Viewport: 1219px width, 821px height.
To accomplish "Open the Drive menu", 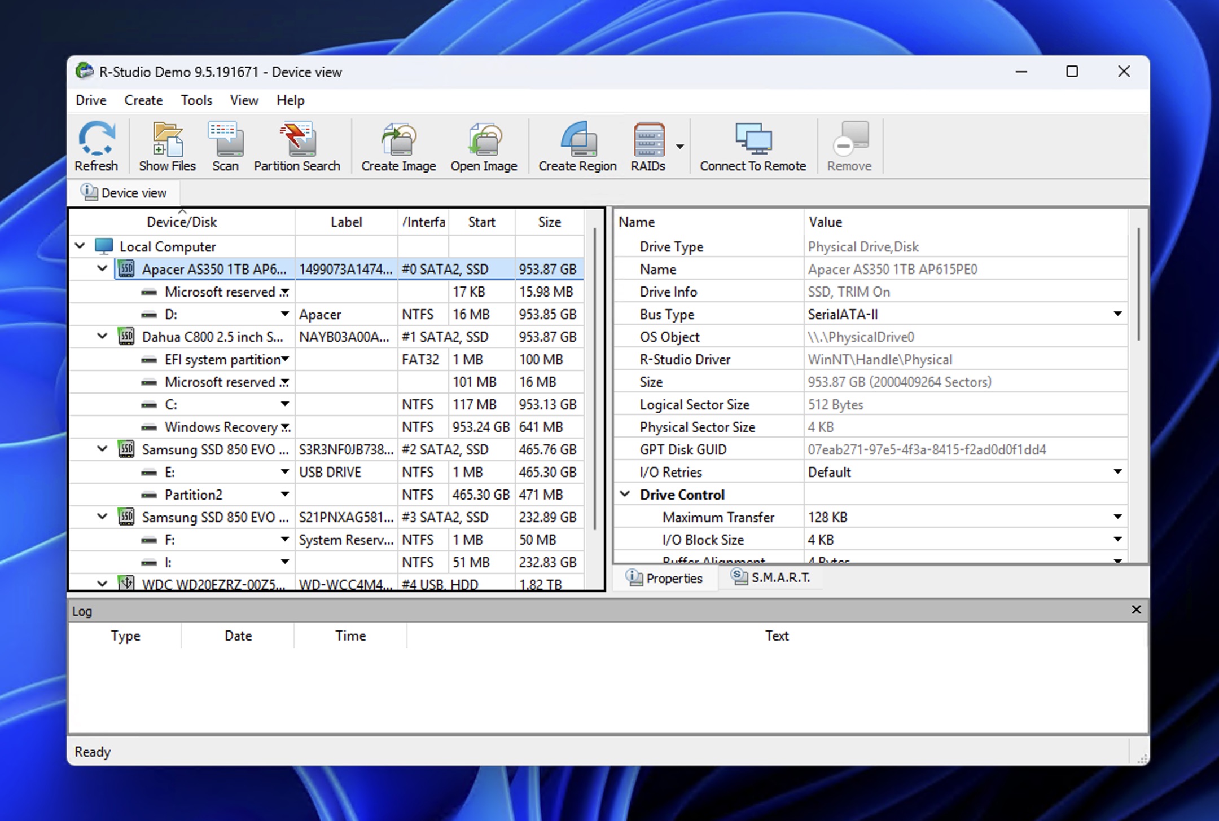I will click(90, 100).
